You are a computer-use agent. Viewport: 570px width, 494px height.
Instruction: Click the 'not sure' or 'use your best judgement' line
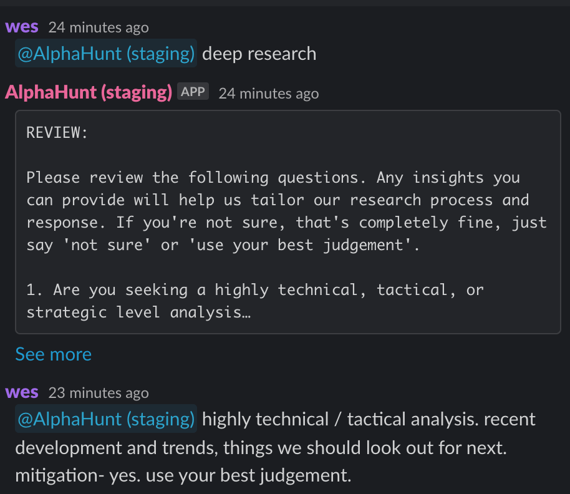(x=223, y=245)
